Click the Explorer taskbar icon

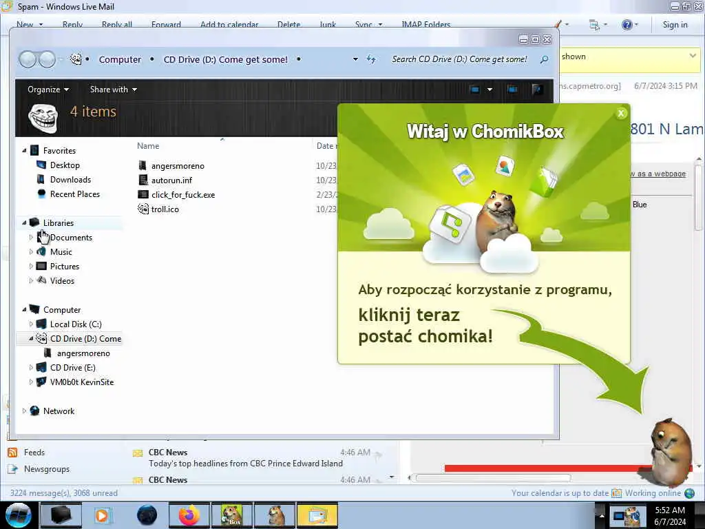click(61, 515)
